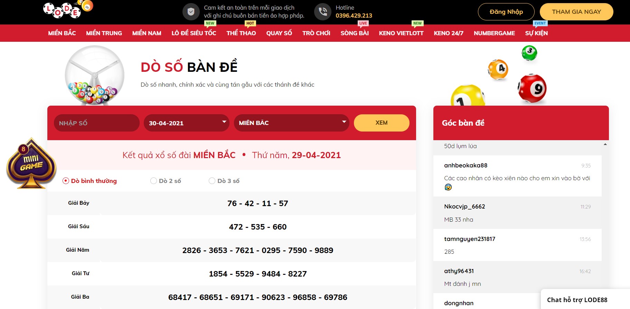The image size is (630, 309).
Task: Click the lottery ball cage image
Action: coord(94,75)
